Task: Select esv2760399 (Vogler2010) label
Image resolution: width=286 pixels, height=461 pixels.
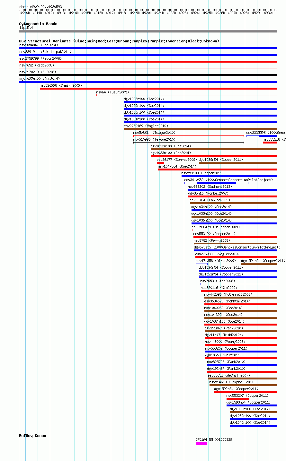Action: 217,254
